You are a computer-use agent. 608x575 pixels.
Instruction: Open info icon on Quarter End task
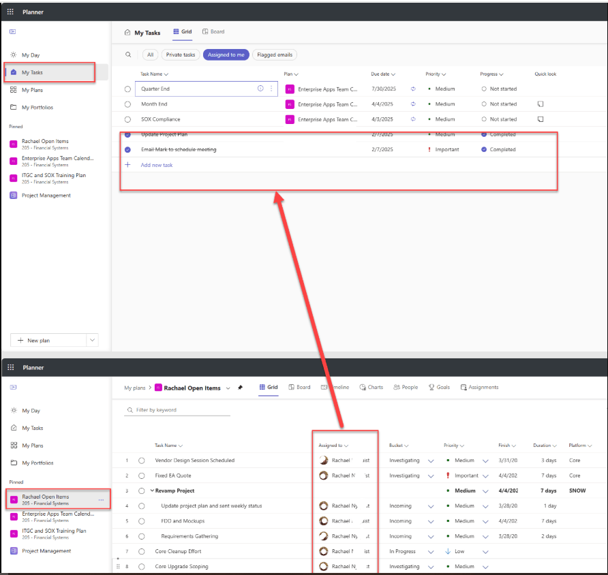[260, 89]
